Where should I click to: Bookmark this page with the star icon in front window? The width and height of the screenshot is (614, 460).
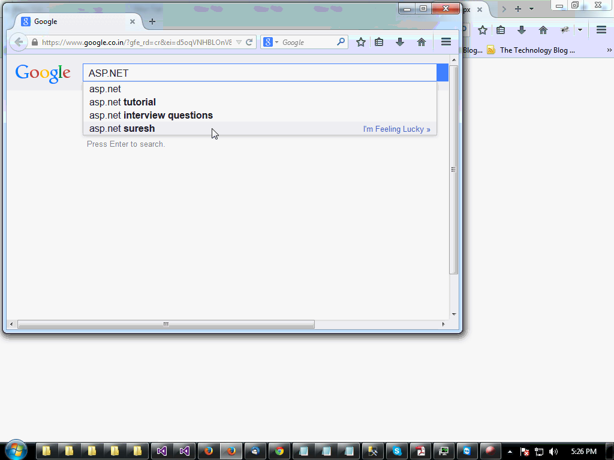[x=360, y=43]
